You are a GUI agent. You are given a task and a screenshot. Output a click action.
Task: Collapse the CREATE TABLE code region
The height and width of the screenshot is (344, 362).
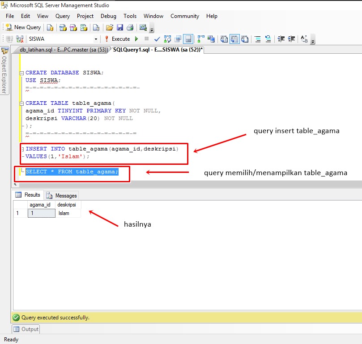tap(21, 103)
